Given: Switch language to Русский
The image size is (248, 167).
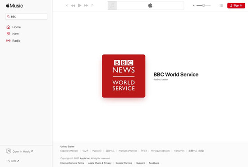Looking at the screenshot, I should click(x=97, y=151).
